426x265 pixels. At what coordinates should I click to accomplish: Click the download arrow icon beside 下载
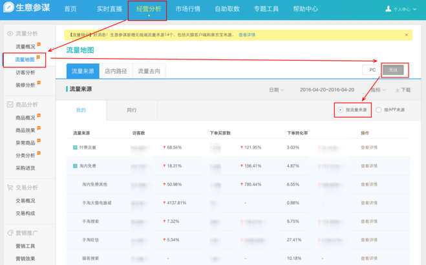(x=398, y=90)
